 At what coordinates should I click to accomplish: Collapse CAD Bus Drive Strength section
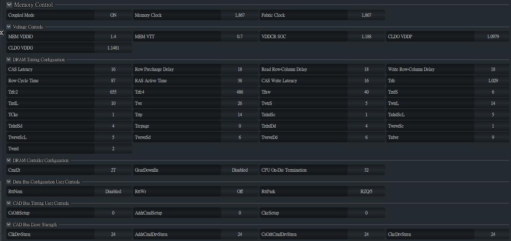point(9,225)
